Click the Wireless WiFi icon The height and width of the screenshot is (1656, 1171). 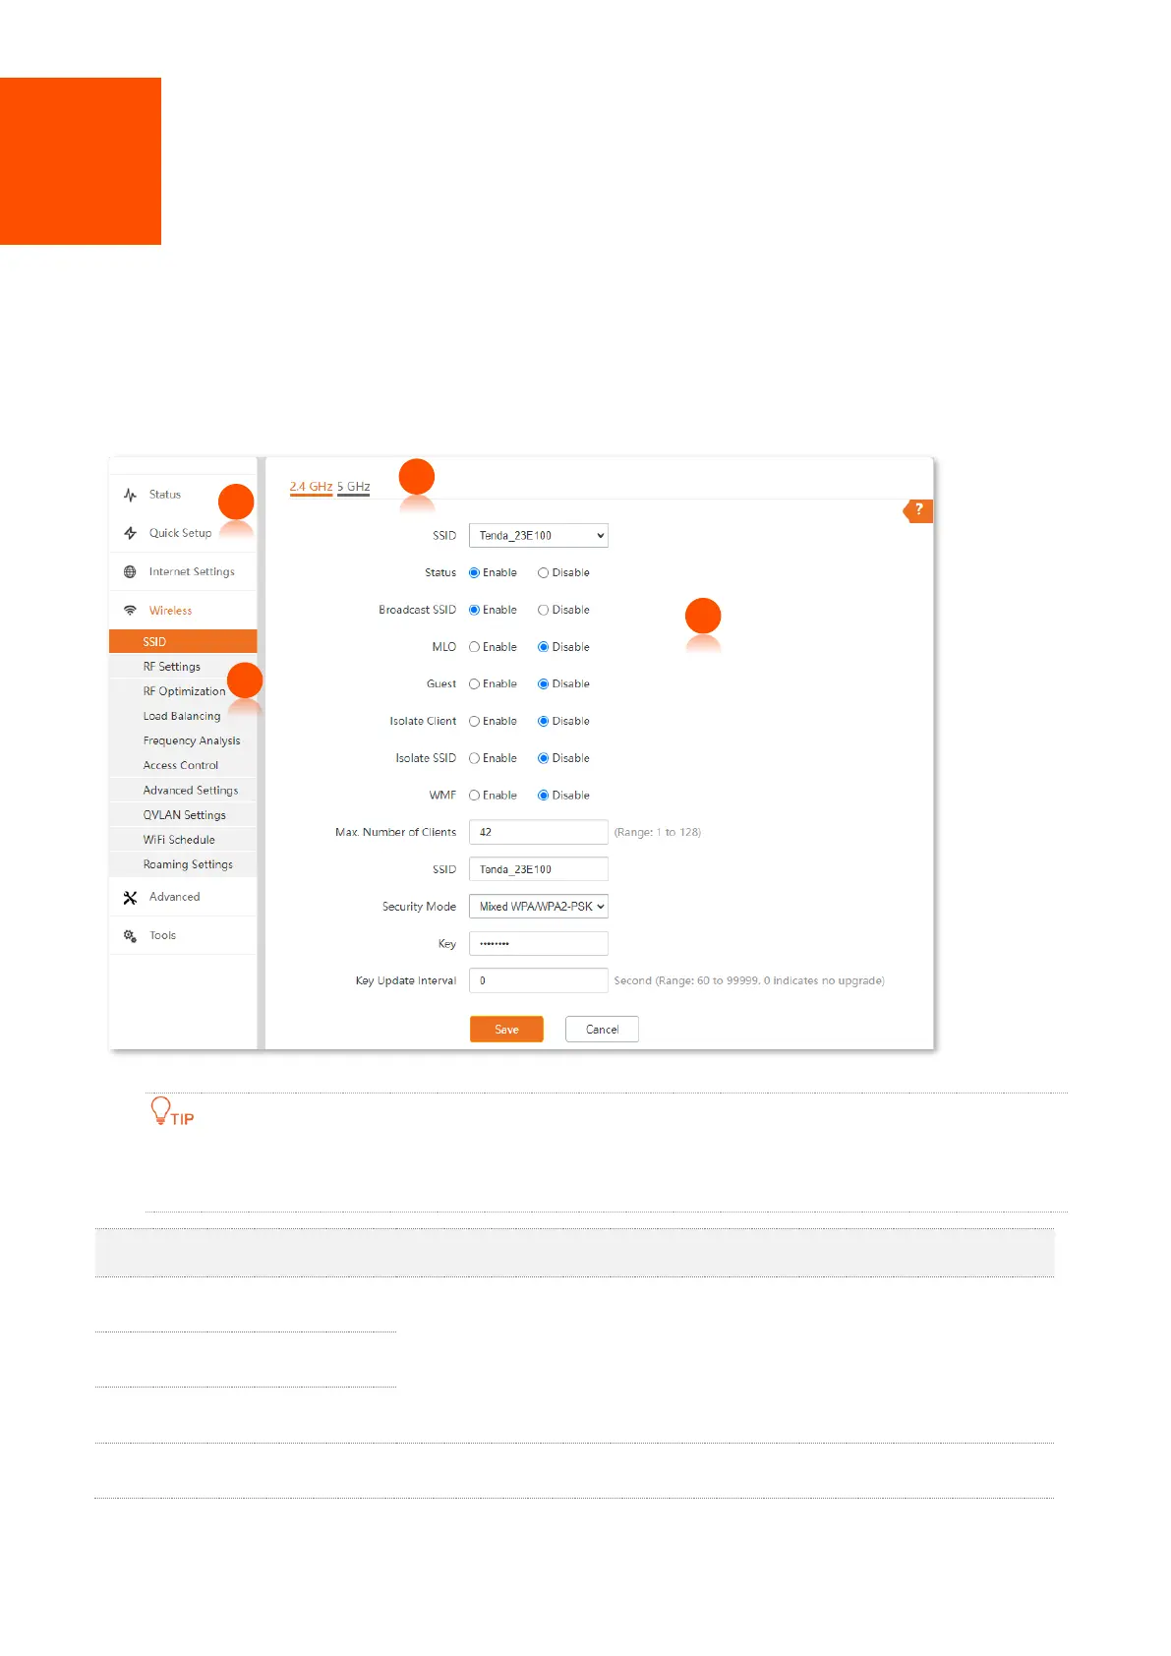(x=130, y=611)
